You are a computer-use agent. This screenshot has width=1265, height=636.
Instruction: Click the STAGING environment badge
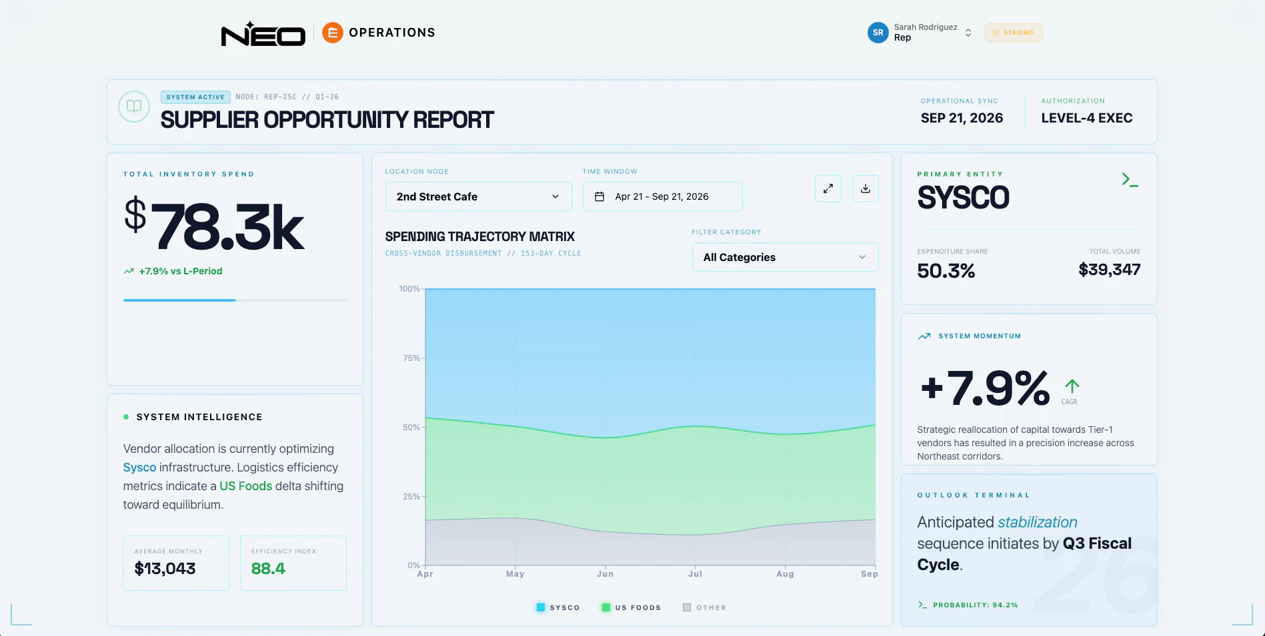click(1013, 33)
